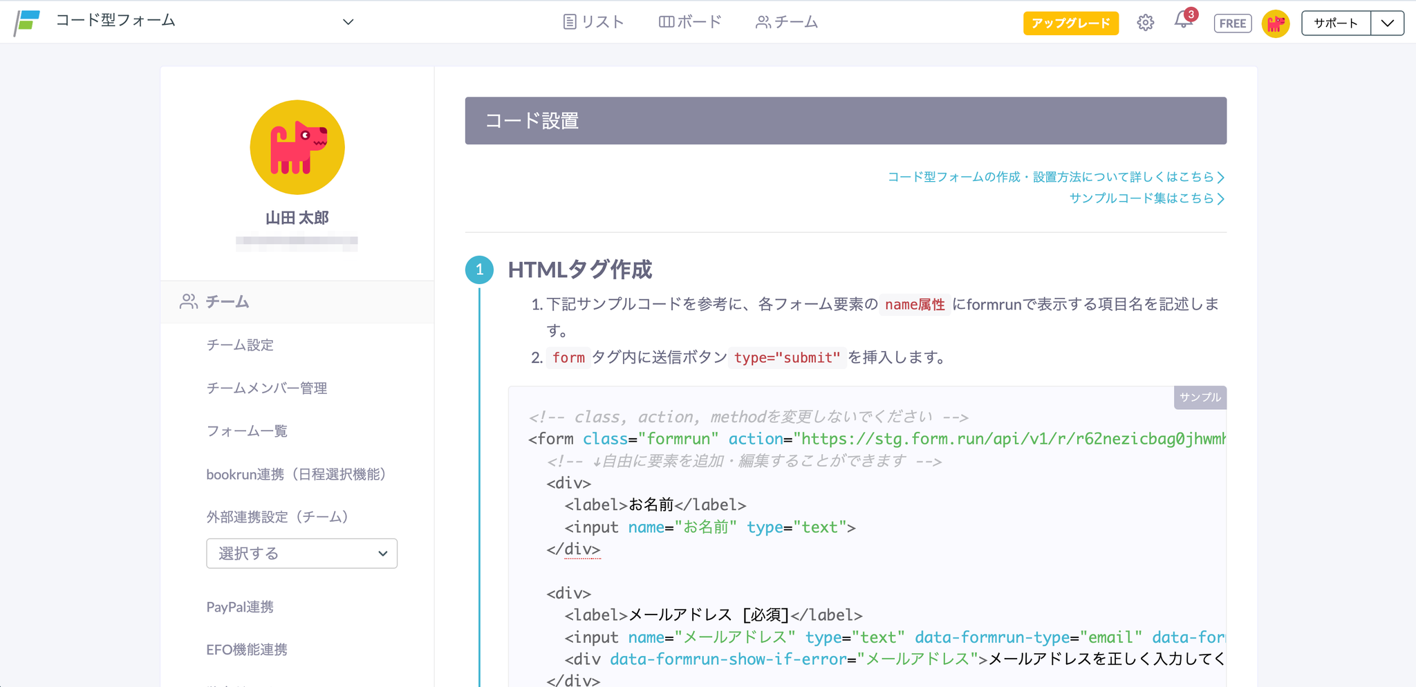The height and width of the screenshot is (687, 1416).
Task: Open the チーム tab in top navigation
Action: (x=787, y=22)
